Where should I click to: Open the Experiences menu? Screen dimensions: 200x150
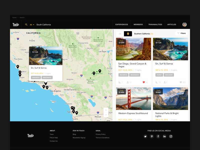[121, 24]
